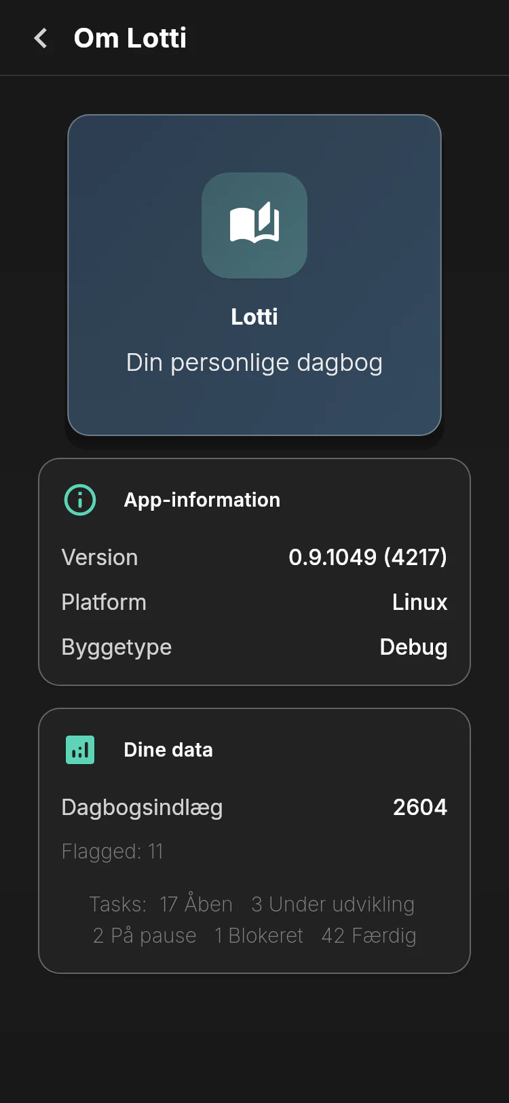Image resolution: width=509 pixels, height=1103 pixels.
Task: Click the 42 Færdig tasks count
Action: click(x=369, y=936)
